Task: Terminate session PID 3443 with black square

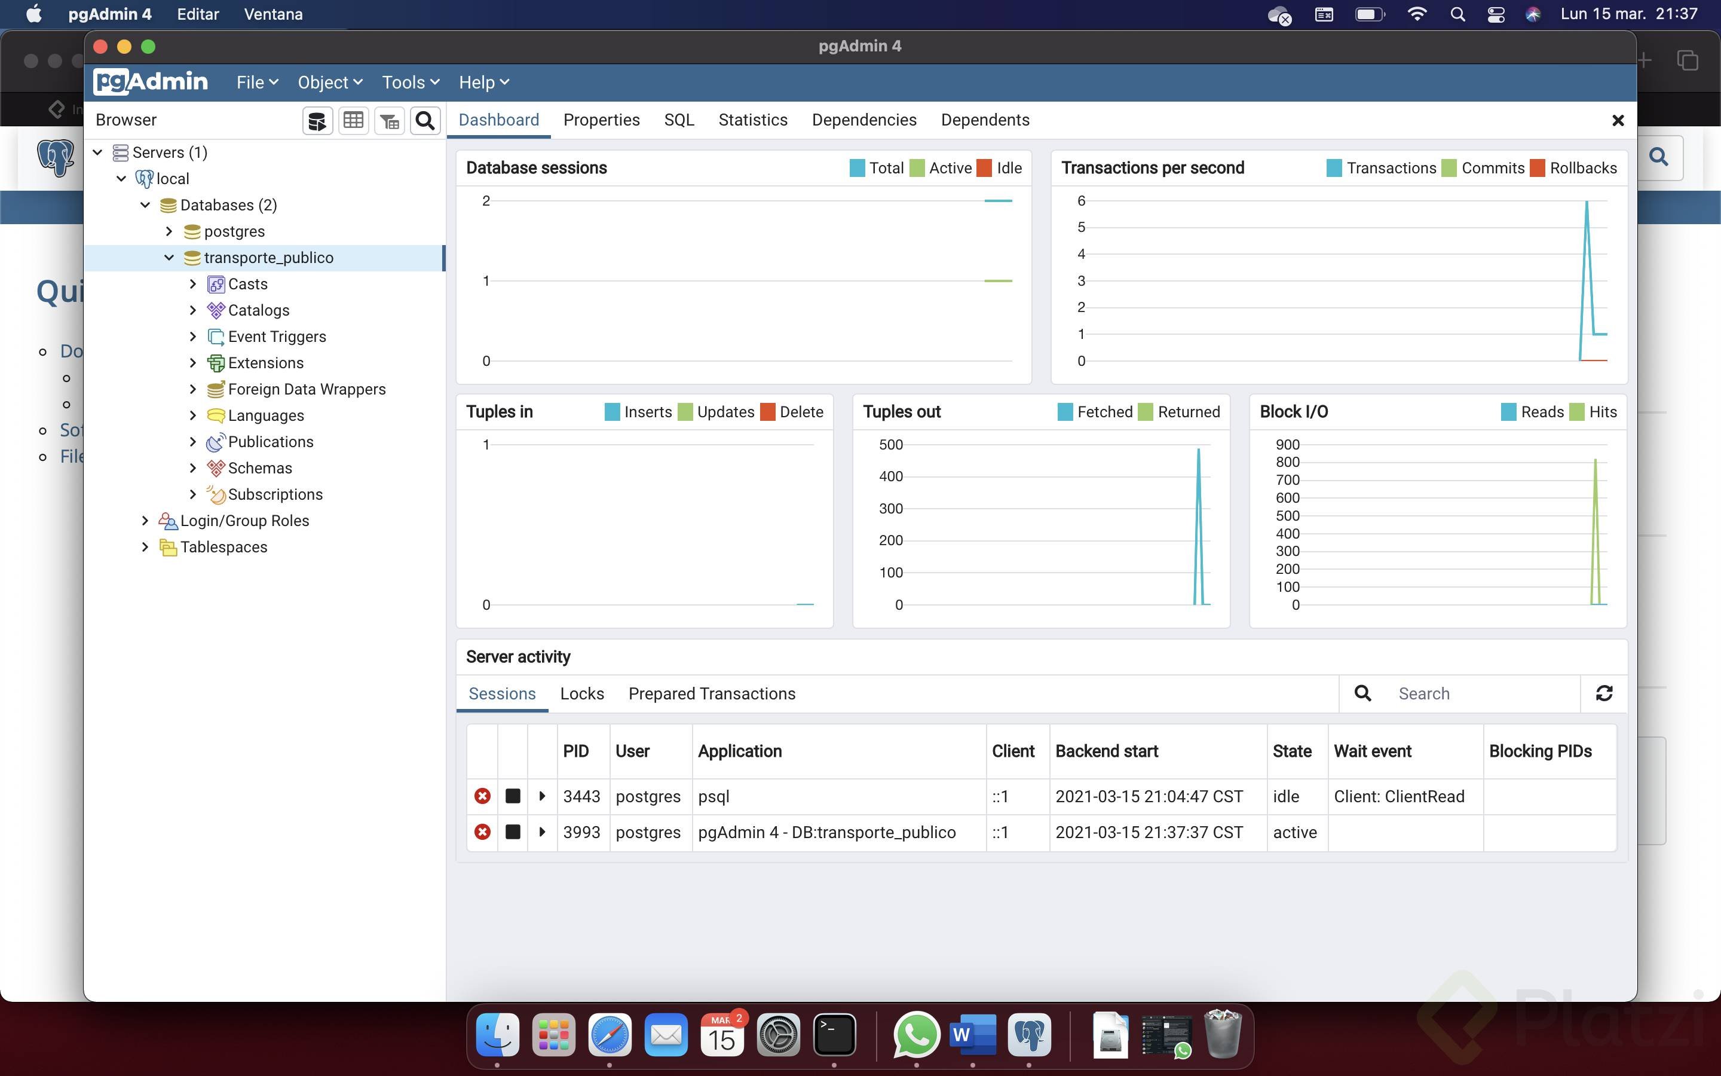Action: pyautogui.click(x=513, y=796)
